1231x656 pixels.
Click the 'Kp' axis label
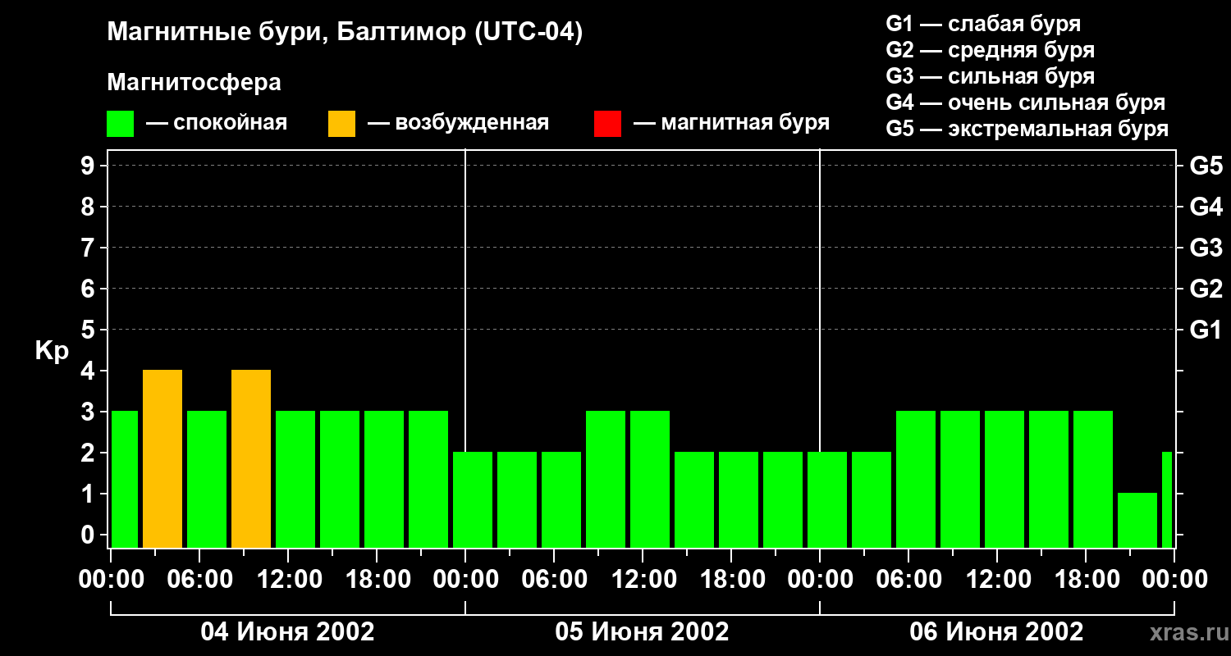pos(52,351)
